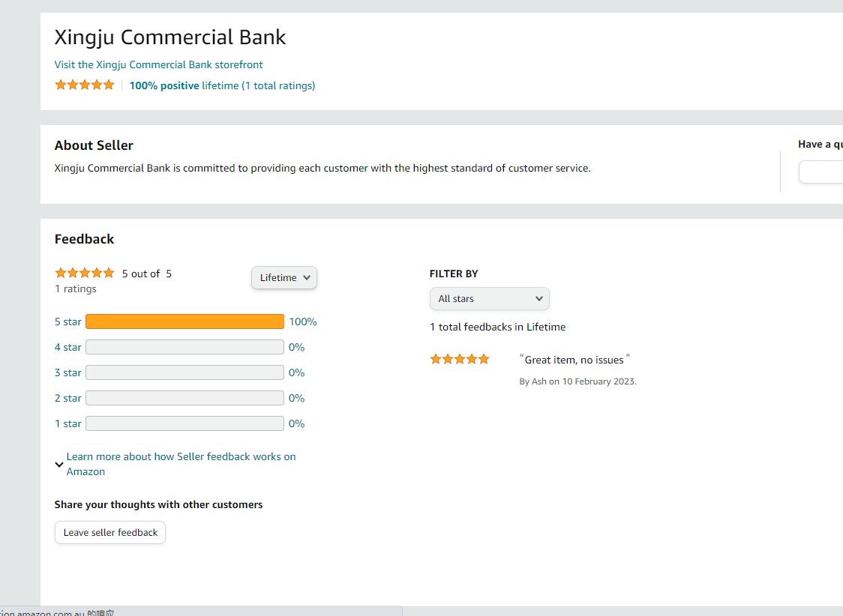Viewport: 843px width, 616px height.
Task: Visit the Xingju Commercial Bank storefront
Action: point(158,64)
